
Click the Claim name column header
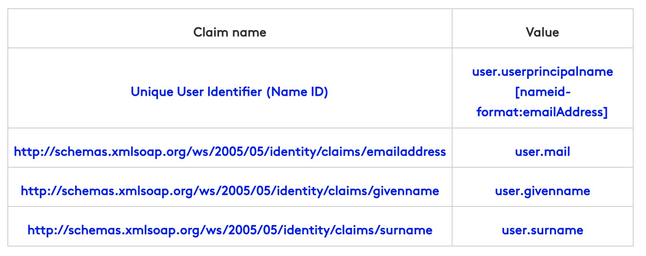tap(230, 32)
